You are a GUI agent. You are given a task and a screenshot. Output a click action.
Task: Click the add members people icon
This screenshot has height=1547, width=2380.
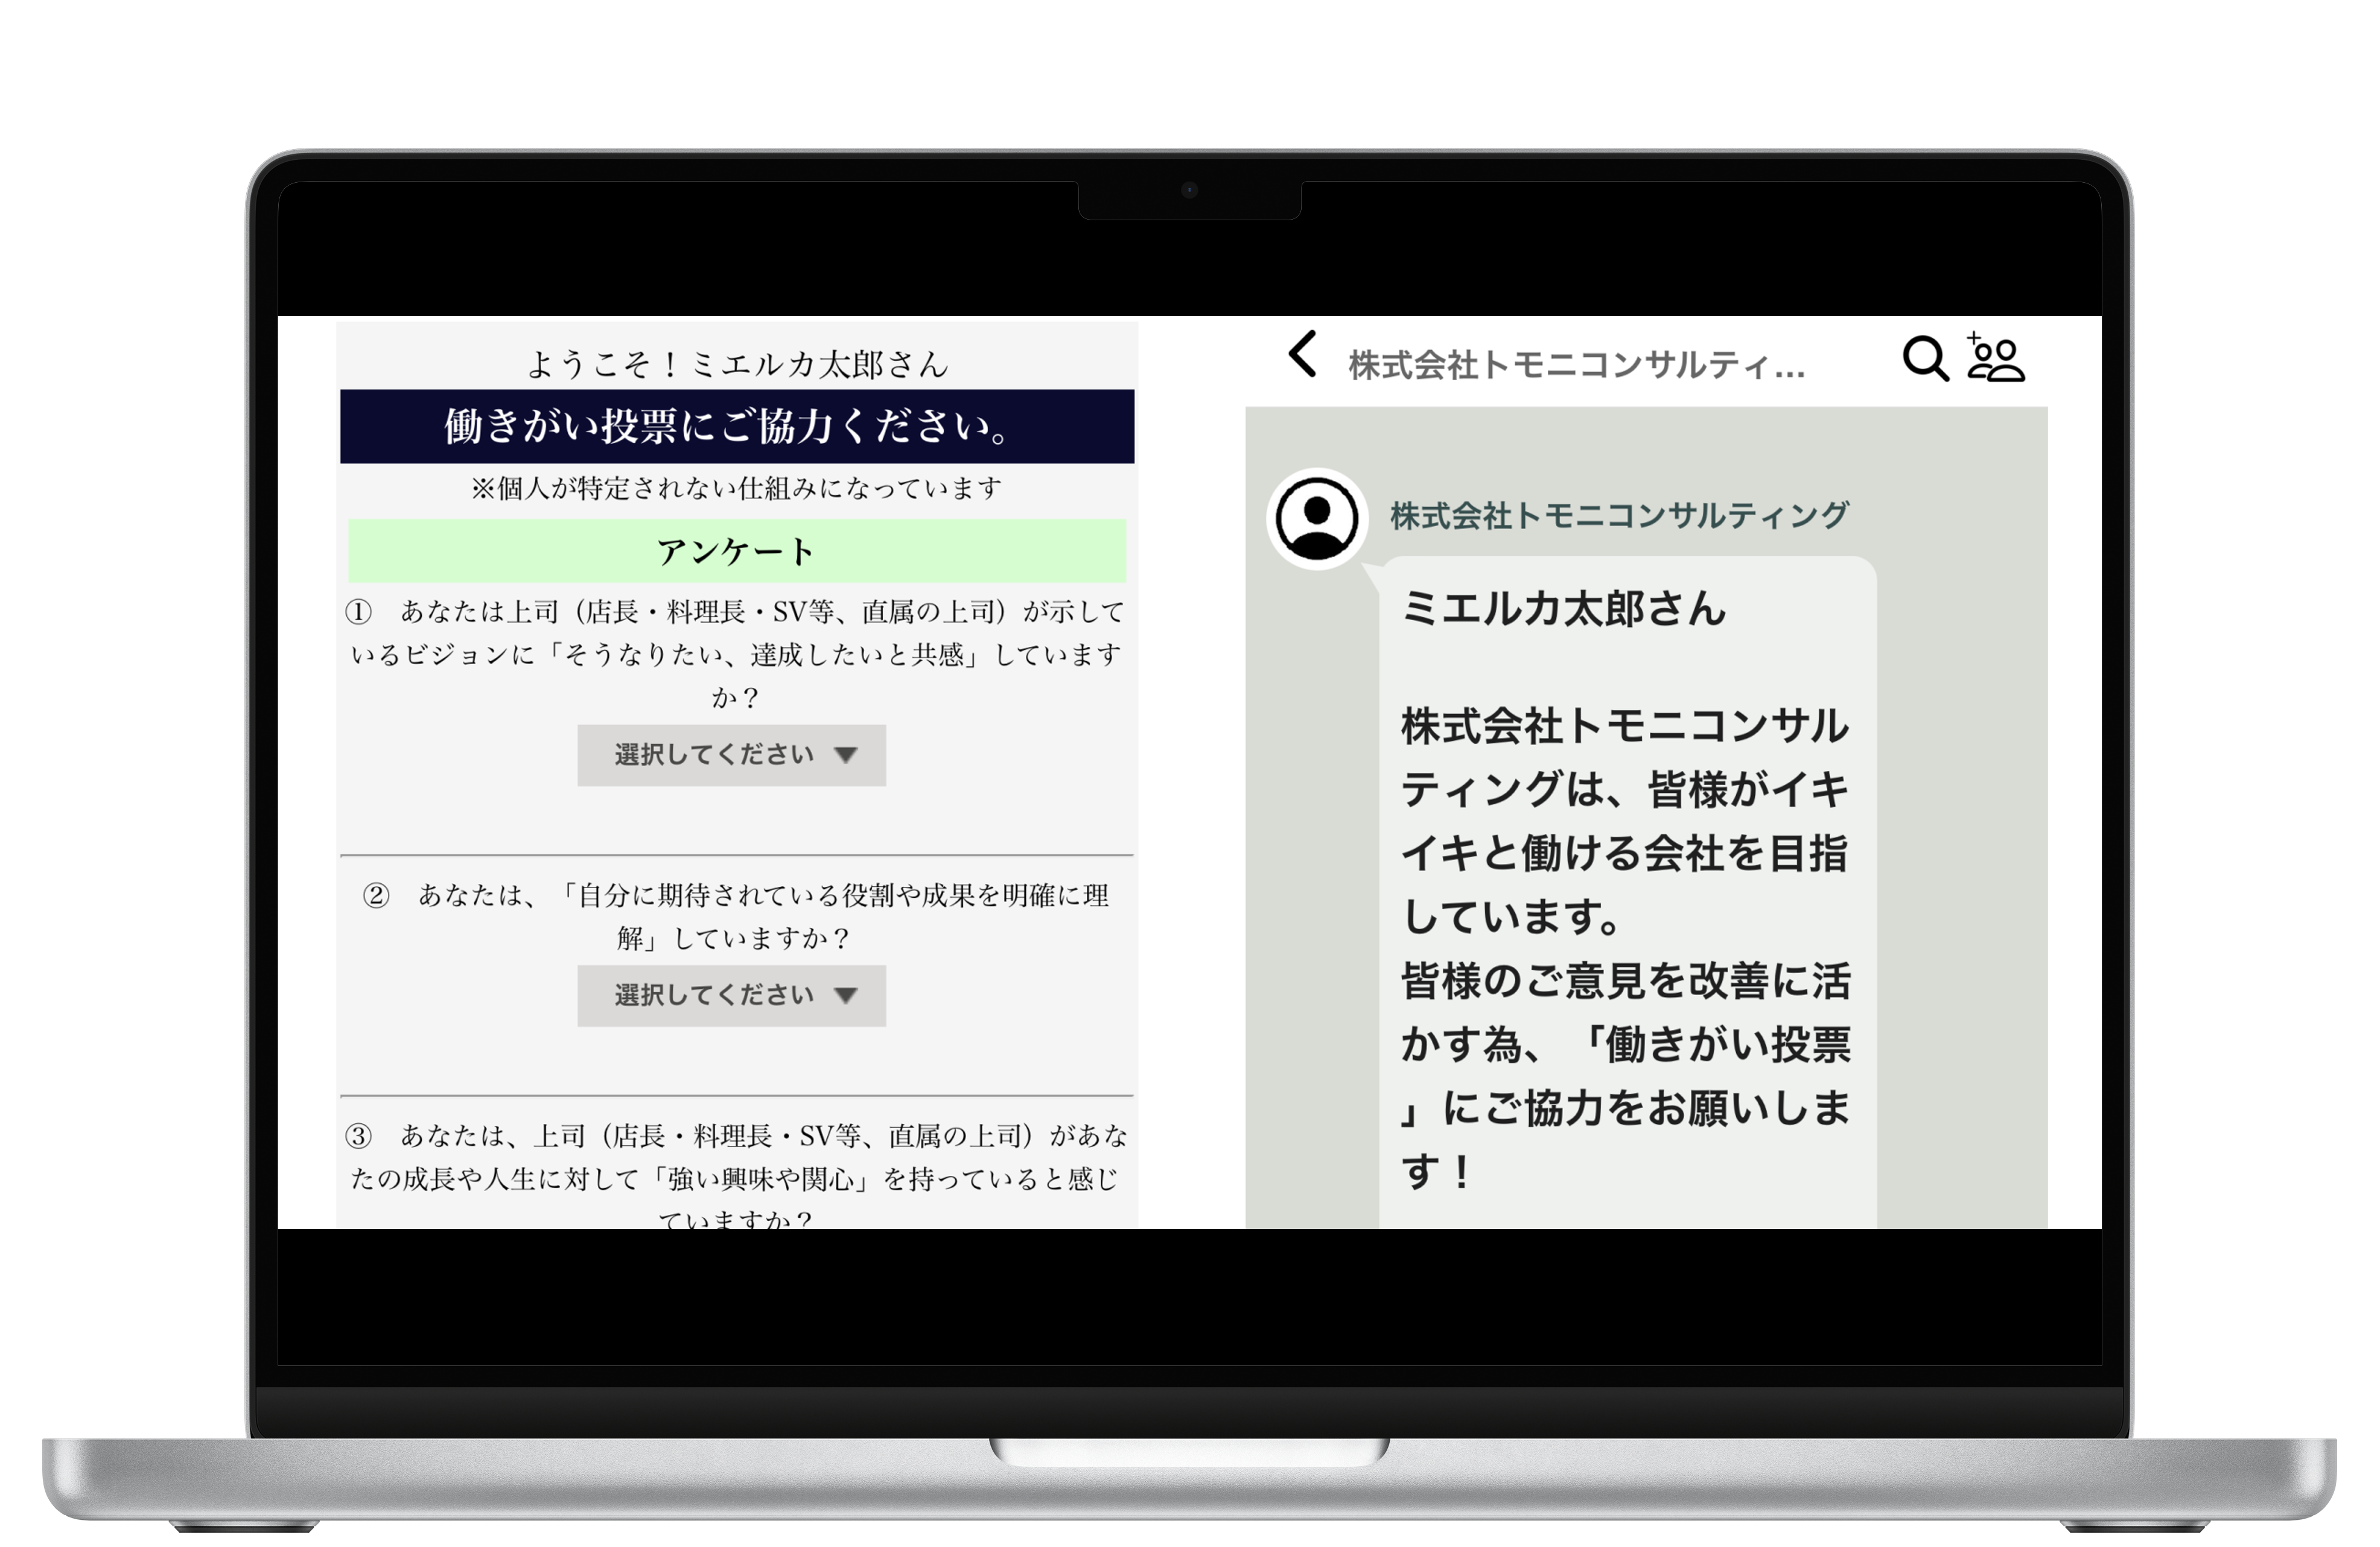tap(1995, 358)
